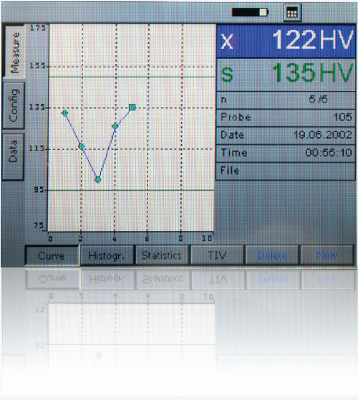Delete the current measurement

click(272, 255)
